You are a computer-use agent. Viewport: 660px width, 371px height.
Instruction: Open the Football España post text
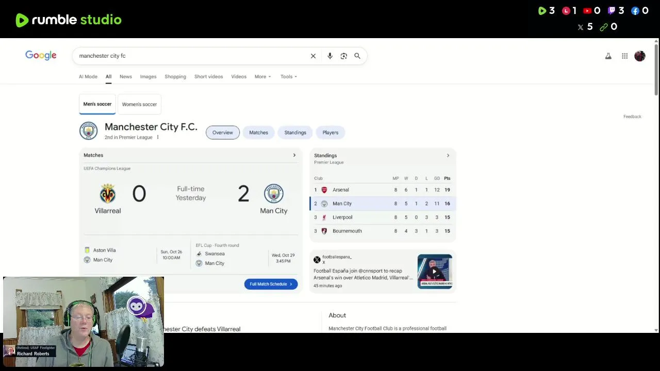[363, 274]
